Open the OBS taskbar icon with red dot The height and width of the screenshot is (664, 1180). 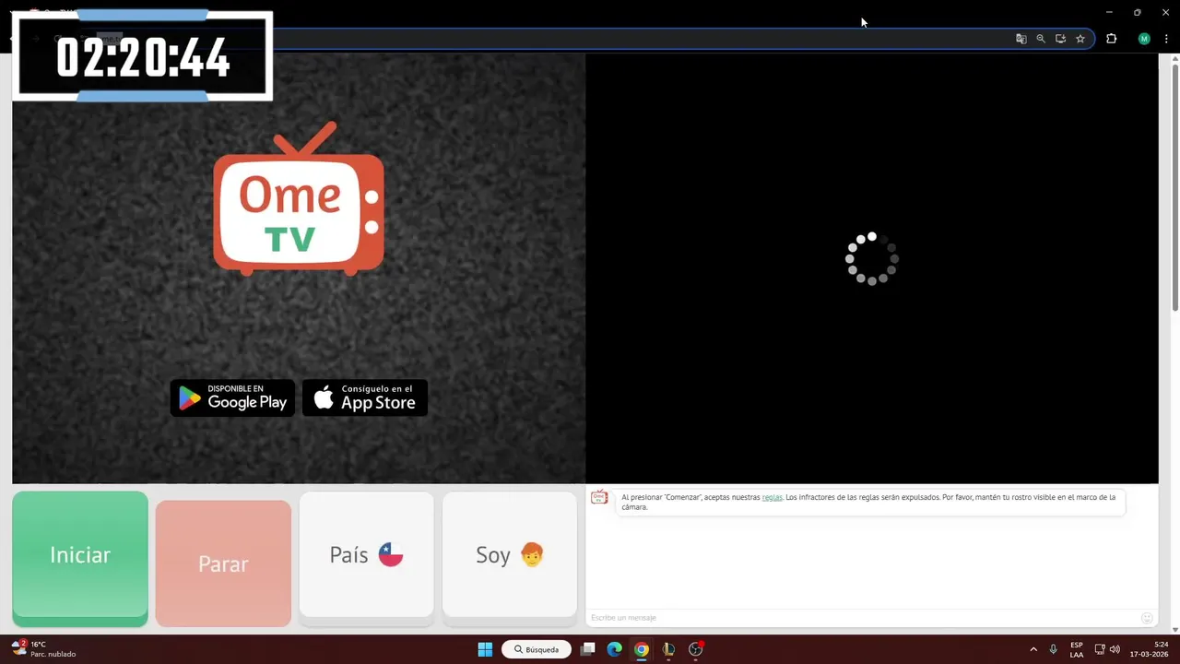696,649
